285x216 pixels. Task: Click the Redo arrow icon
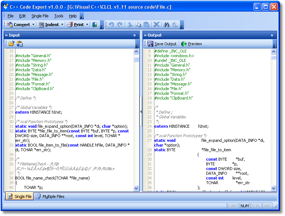pyautogui.click(x=120, y=25)
